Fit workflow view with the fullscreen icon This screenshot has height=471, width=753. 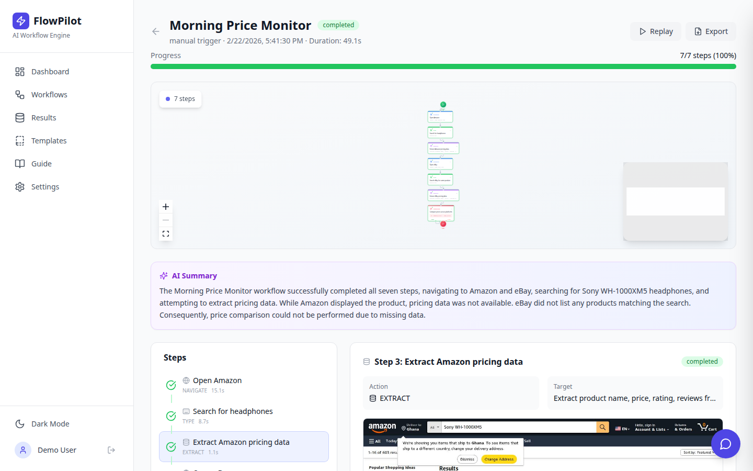(x=166, y=234)
